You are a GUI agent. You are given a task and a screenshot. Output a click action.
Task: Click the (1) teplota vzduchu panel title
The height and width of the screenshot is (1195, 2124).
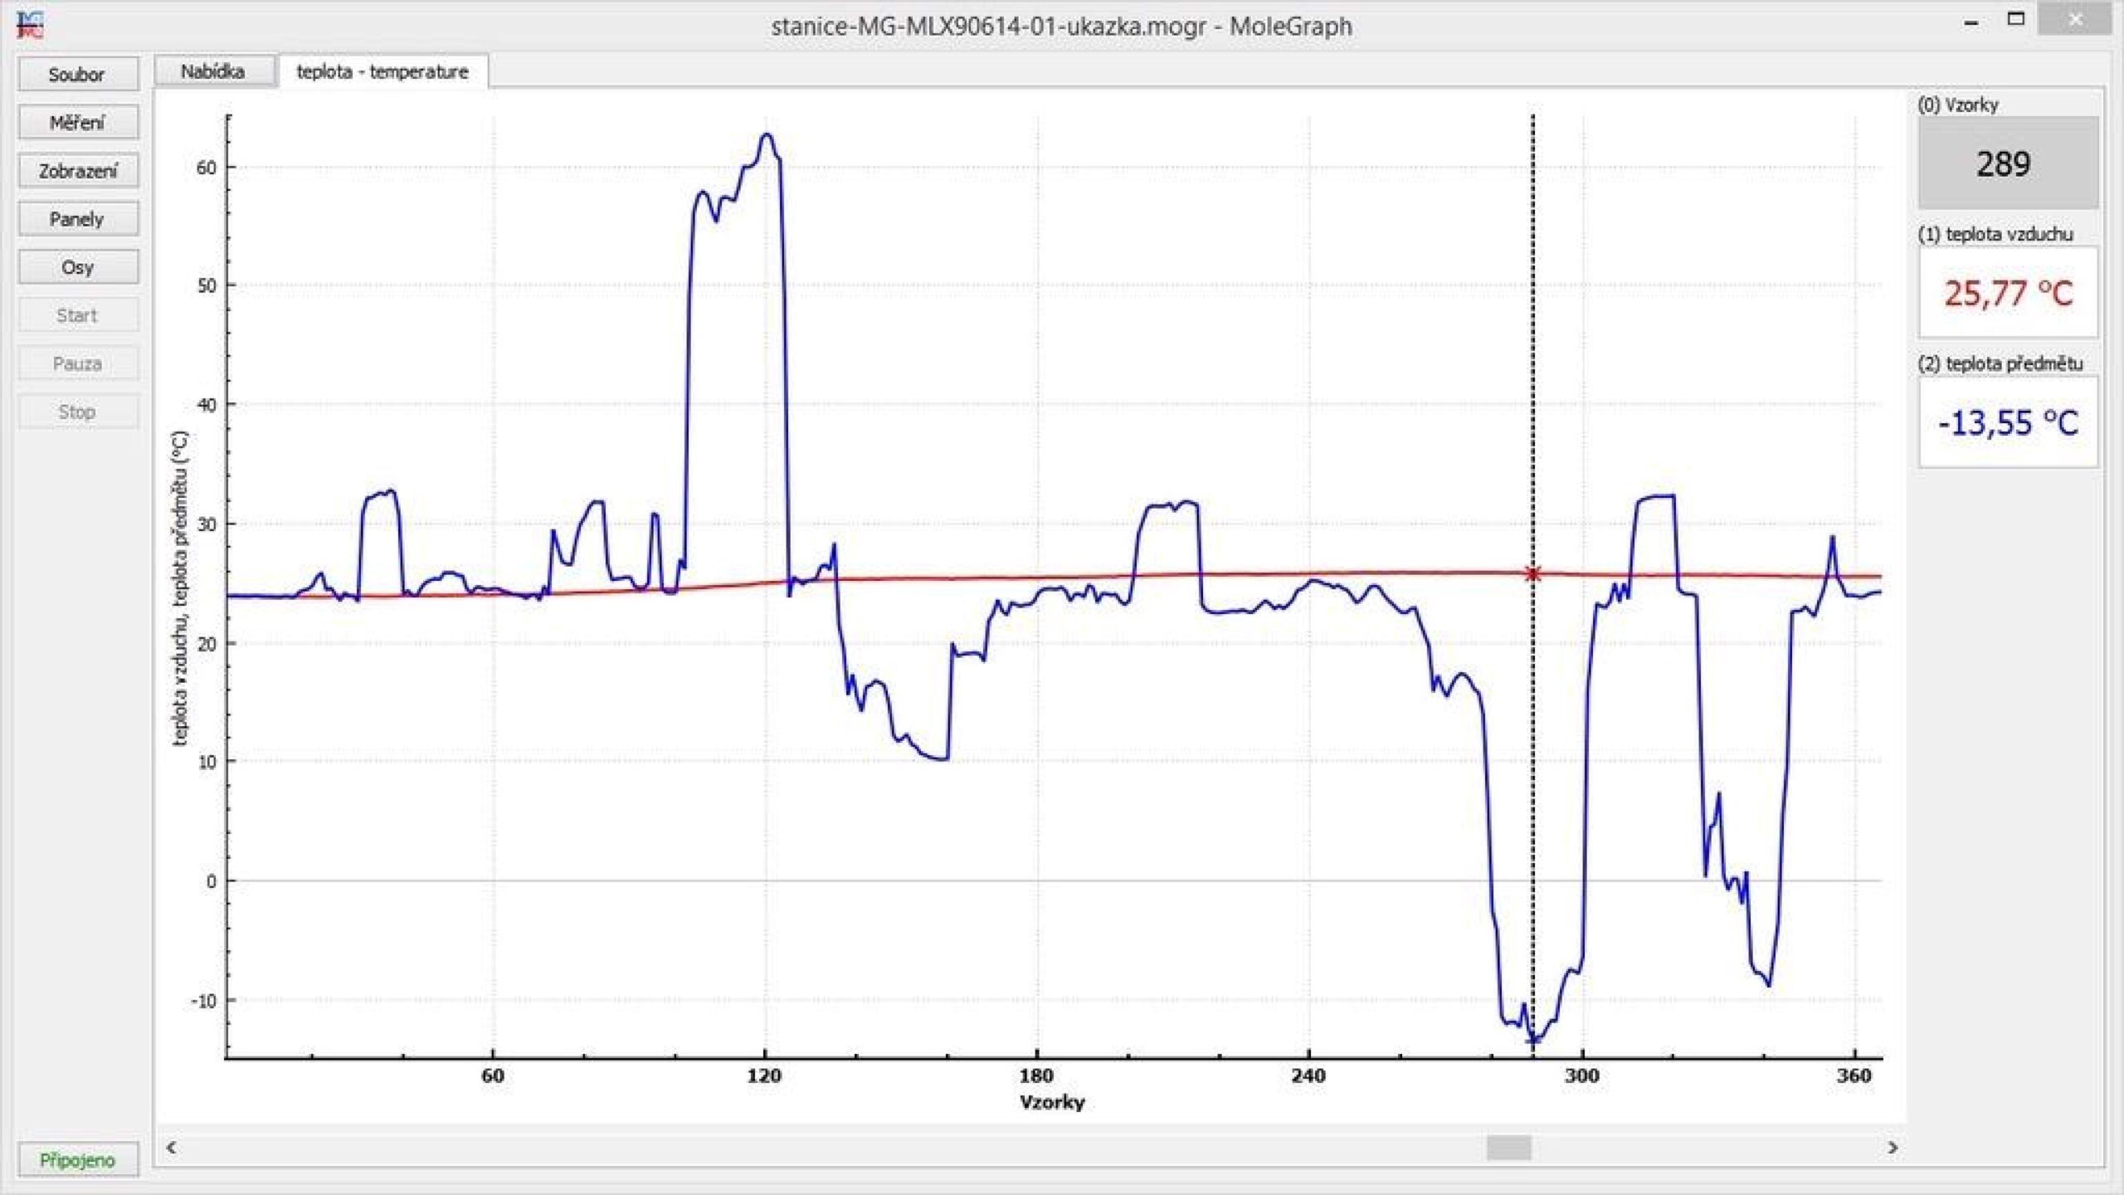click(1995, 234)
